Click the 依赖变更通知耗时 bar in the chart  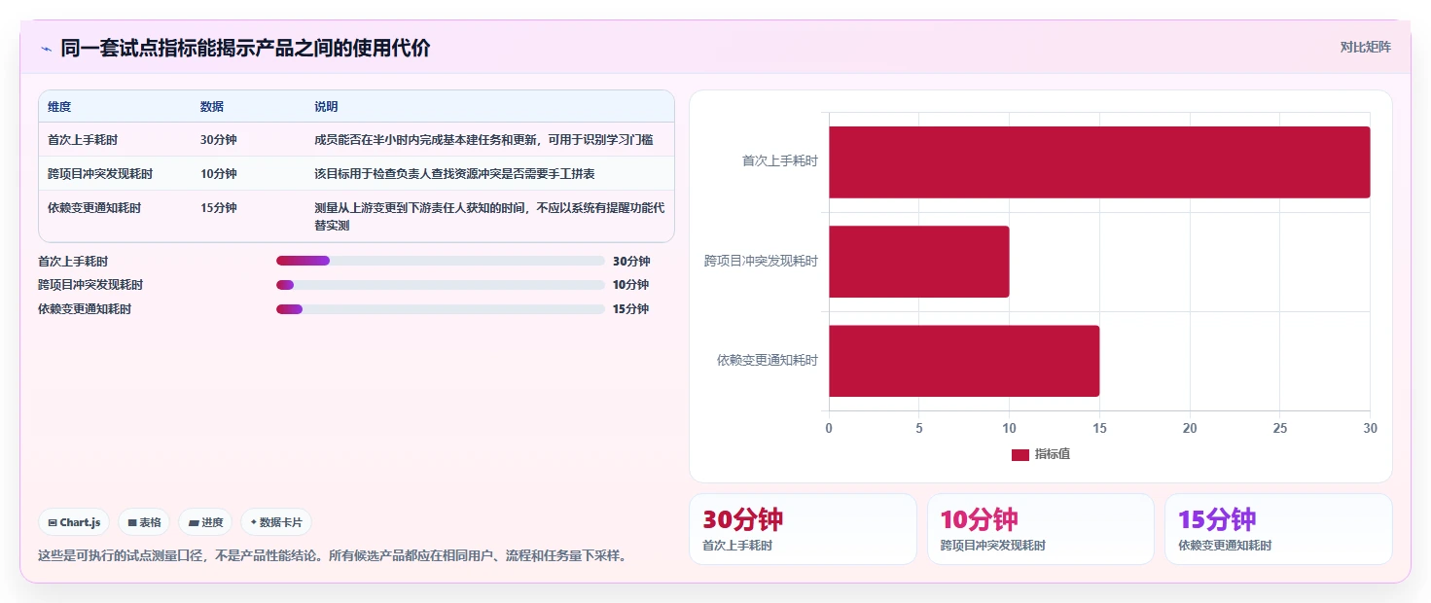964,361
